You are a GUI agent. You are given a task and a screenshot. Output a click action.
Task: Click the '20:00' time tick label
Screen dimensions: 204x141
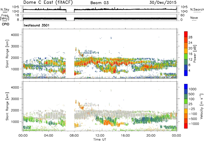click(x=151, y=136)
